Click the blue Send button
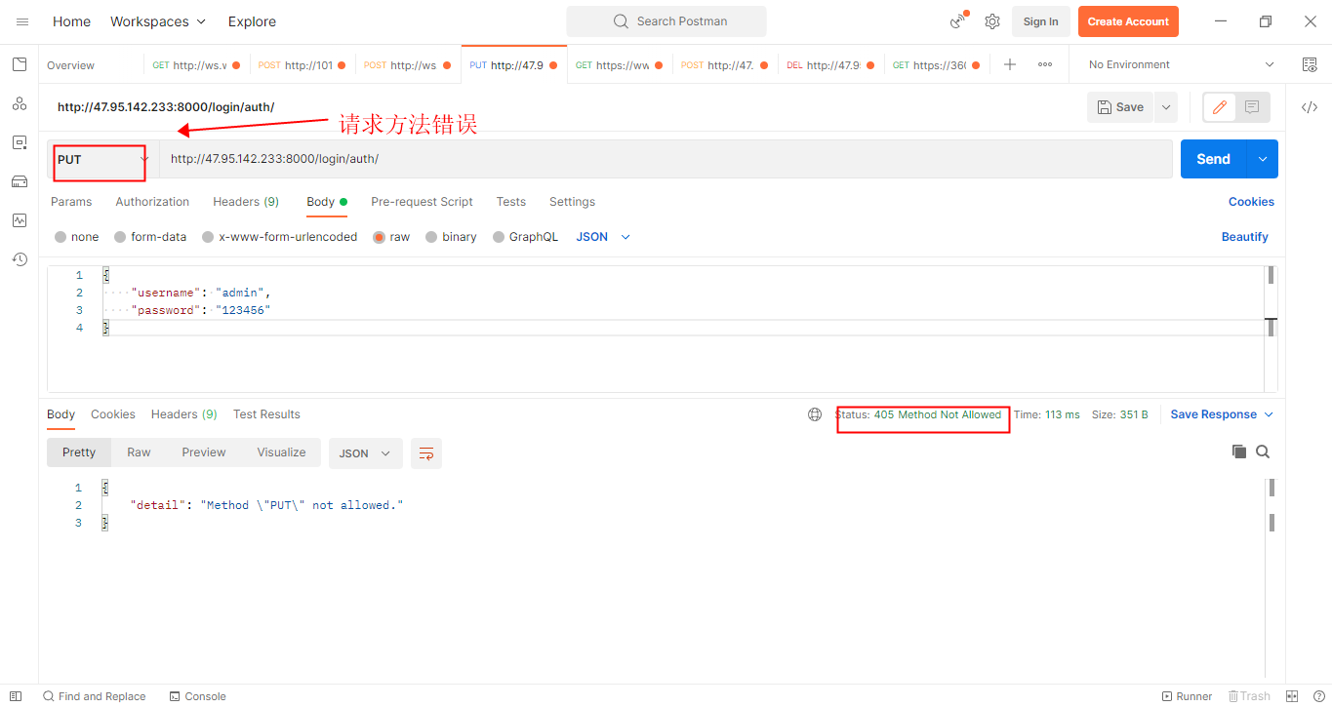This screenshot has width=1332, height=707. click(x=1214, y=159)
